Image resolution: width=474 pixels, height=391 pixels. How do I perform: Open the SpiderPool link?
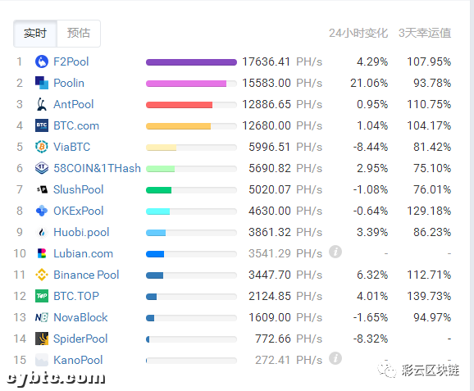coord(80,339)
